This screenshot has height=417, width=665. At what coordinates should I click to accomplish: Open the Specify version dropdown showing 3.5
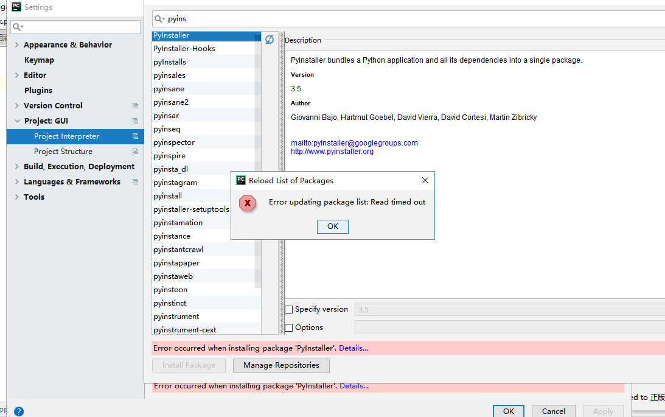510,310
